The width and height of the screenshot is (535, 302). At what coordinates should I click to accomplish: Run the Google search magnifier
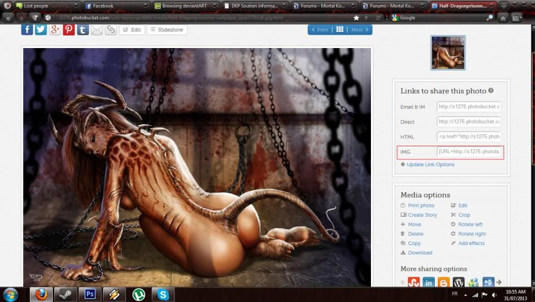click(490, 18)
